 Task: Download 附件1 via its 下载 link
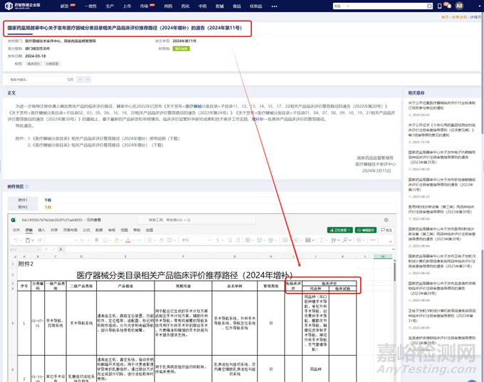[48, 200]
